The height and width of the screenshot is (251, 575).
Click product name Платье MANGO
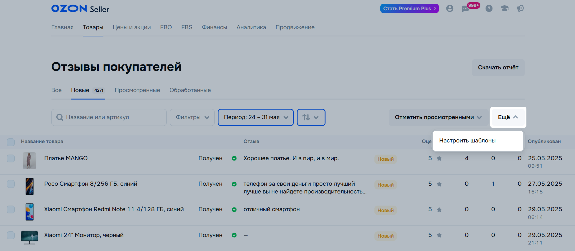(66, 158)
